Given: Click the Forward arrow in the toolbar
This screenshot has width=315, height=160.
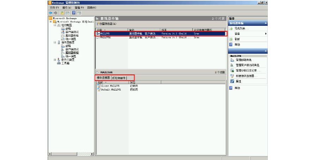Looking at the screenshot, I should click(x=55, y=13).
